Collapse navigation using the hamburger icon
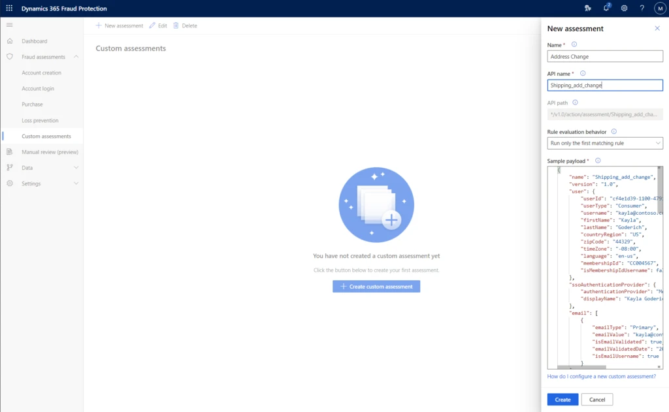Image resolution: width=669 pixels, height=412 pixels. click(9, 25)
